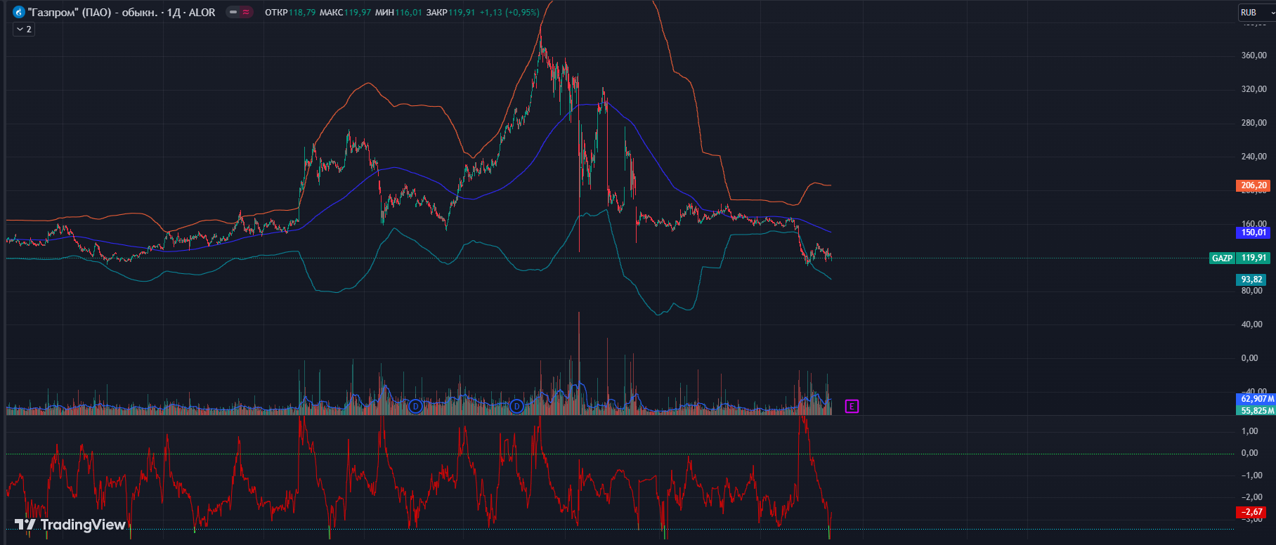
Task: Click the GAZP price-line ticker label
Action: click(x=1222, y=258)
